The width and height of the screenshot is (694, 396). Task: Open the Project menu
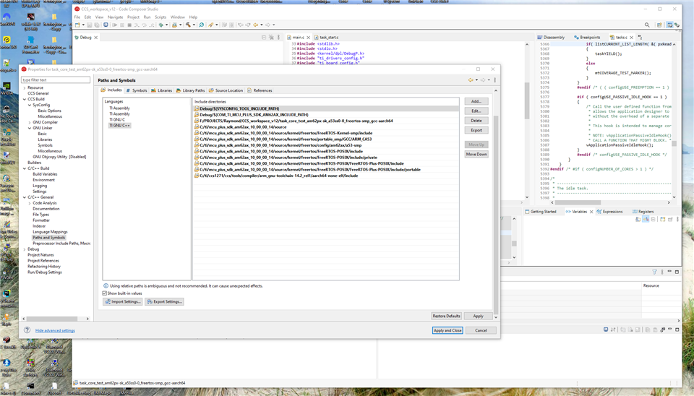[x=133, y=17]
